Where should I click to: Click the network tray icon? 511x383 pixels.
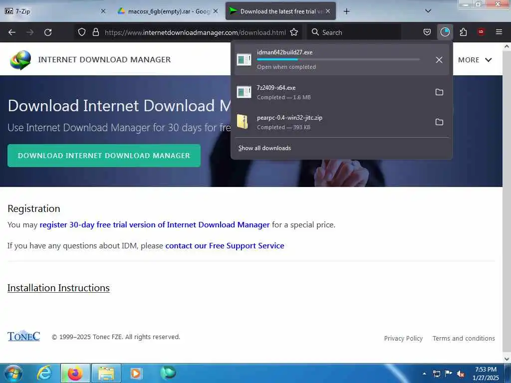[436, 374]
